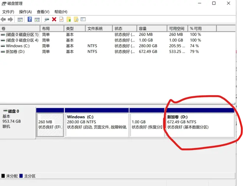Open the 查看(V) menu
The image size is (243, 186).
tap(43, 12)
